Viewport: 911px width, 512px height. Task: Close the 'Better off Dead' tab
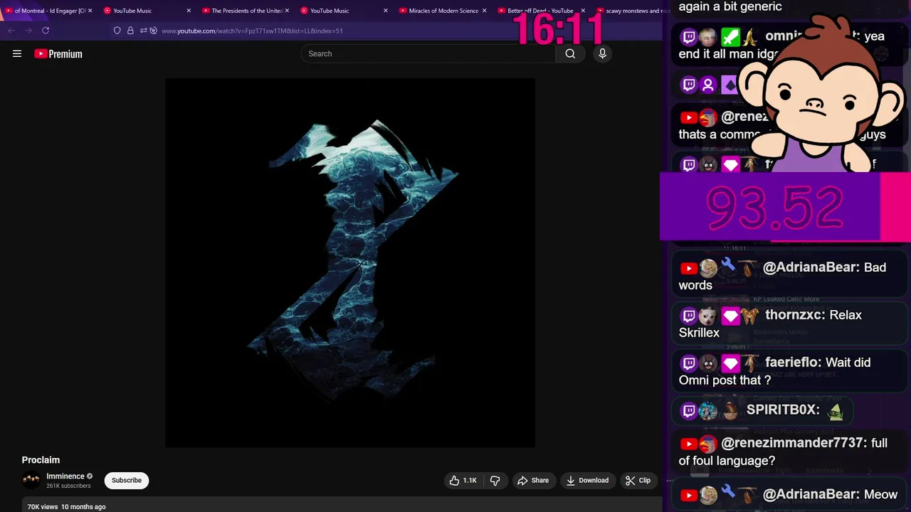pos(583,11)
